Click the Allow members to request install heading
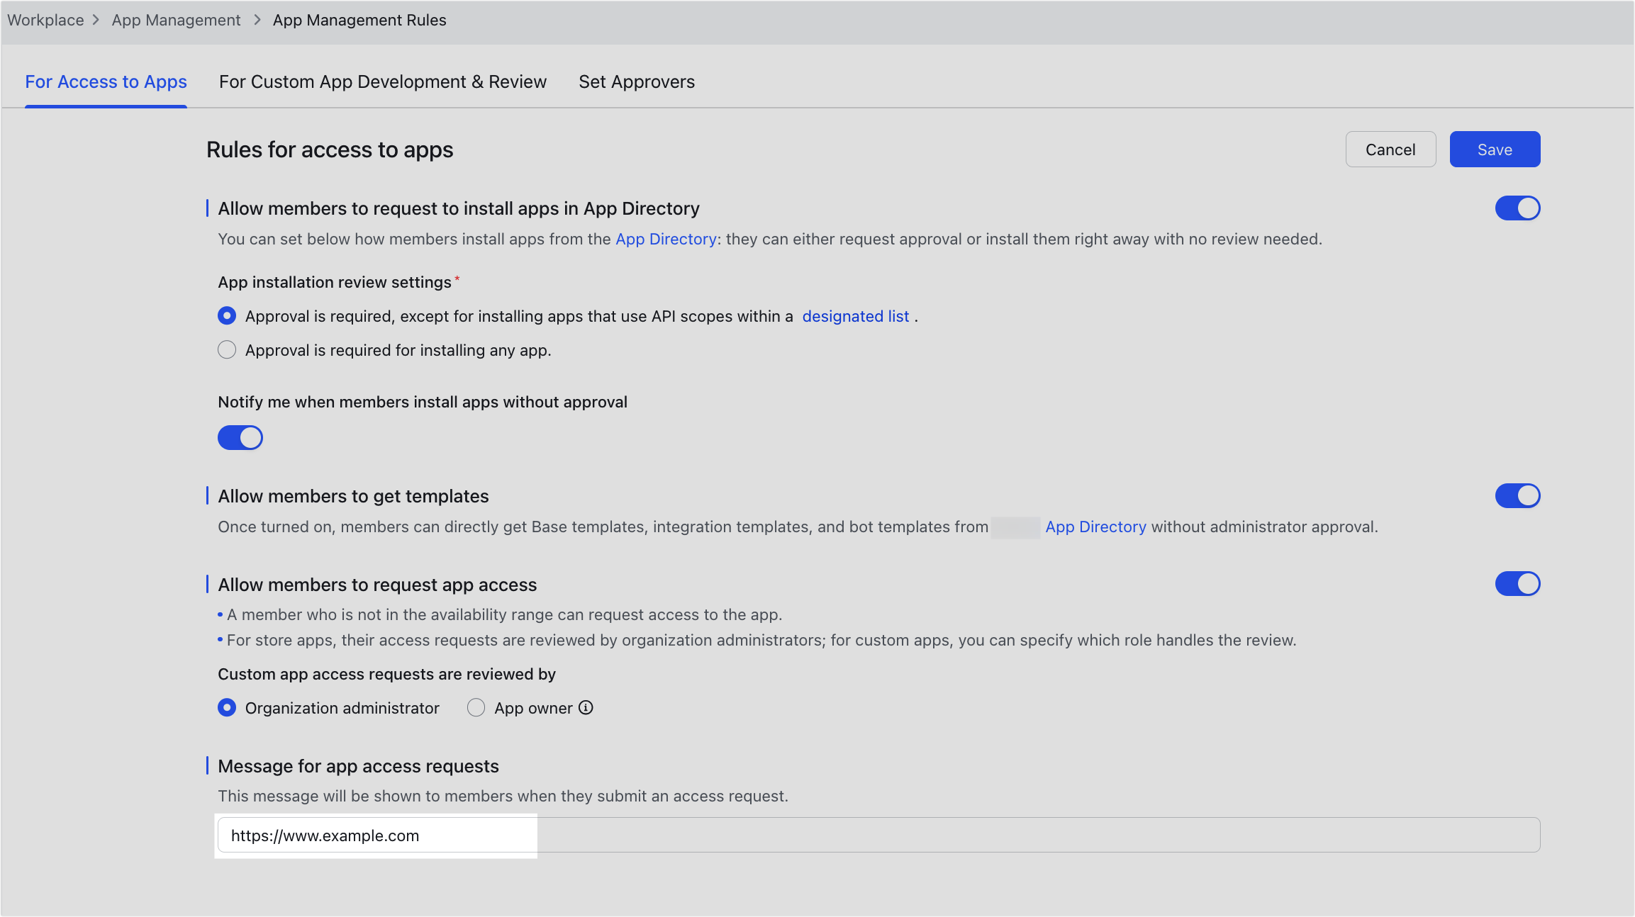 (x=459, y=208)
